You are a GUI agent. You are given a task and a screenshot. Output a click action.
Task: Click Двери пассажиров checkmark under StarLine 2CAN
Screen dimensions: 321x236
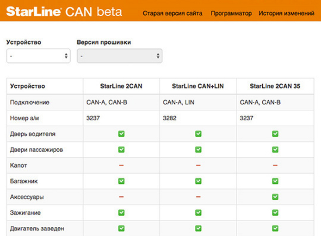point(121,149)
